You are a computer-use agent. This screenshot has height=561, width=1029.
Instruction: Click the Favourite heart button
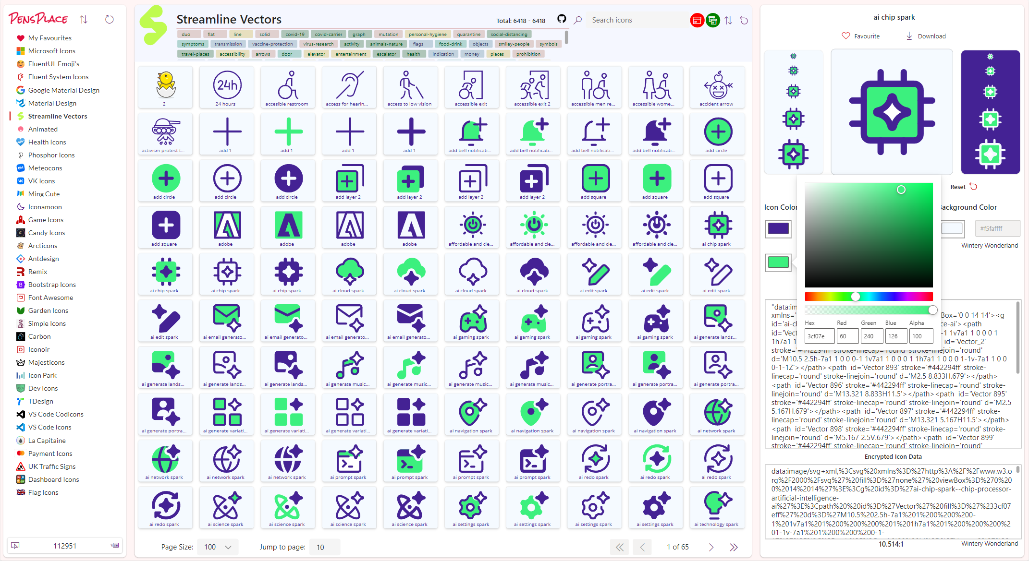click(861, 36)
